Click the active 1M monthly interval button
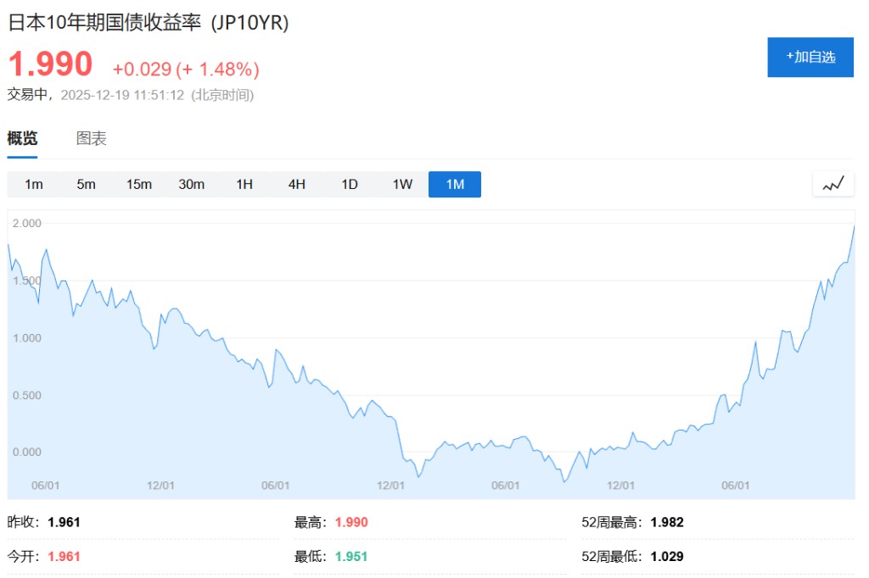The width and height of the screenshot is (869, 578). [455, 185]
